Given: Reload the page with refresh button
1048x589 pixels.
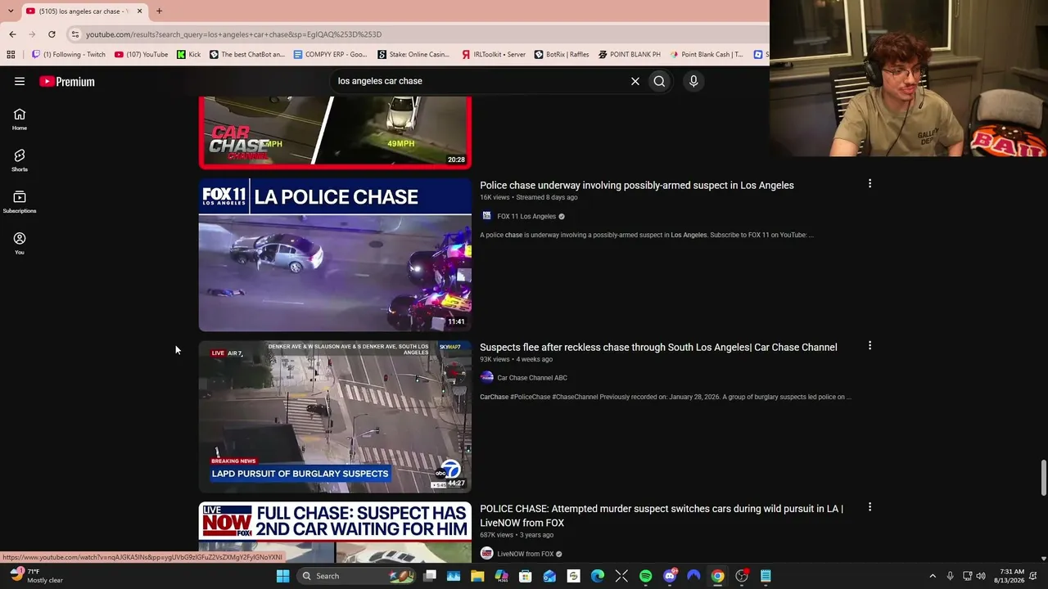Looking at the screenshot, I should (x=52, y=34).
